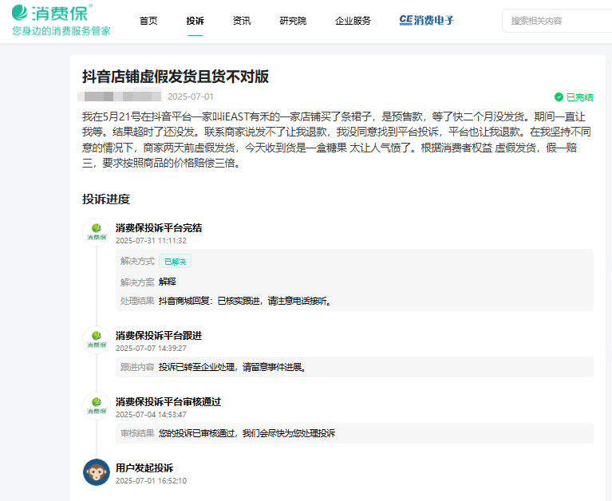This screenshot has width=612, height=501.
Task: Click the 处理结果 label
Action: tap(137, 301)
